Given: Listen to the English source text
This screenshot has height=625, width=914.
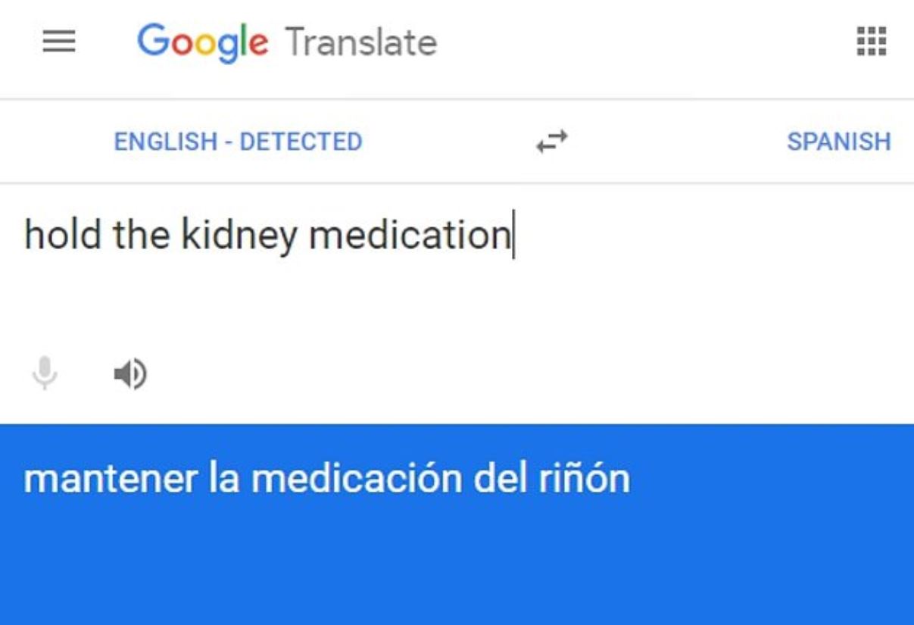Looking at the screenshot, I should click(130, 373).
